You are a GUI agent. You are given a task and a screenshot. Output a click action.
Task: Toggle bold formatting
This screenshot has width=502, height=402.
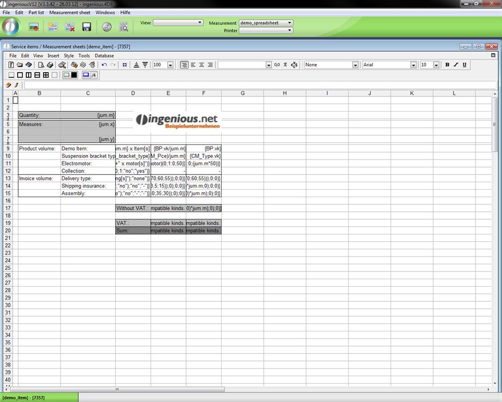(447, 65)
